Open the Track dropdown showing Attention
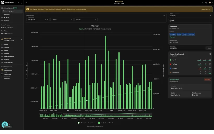 (190, 15)
